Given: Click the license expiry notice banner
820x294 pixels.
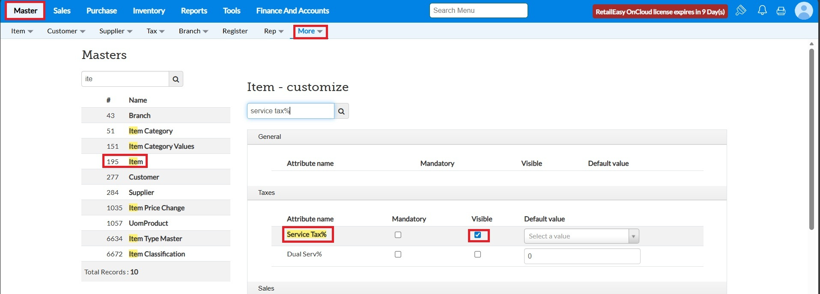Looking at the screenshot, I should tap(660, 12).
